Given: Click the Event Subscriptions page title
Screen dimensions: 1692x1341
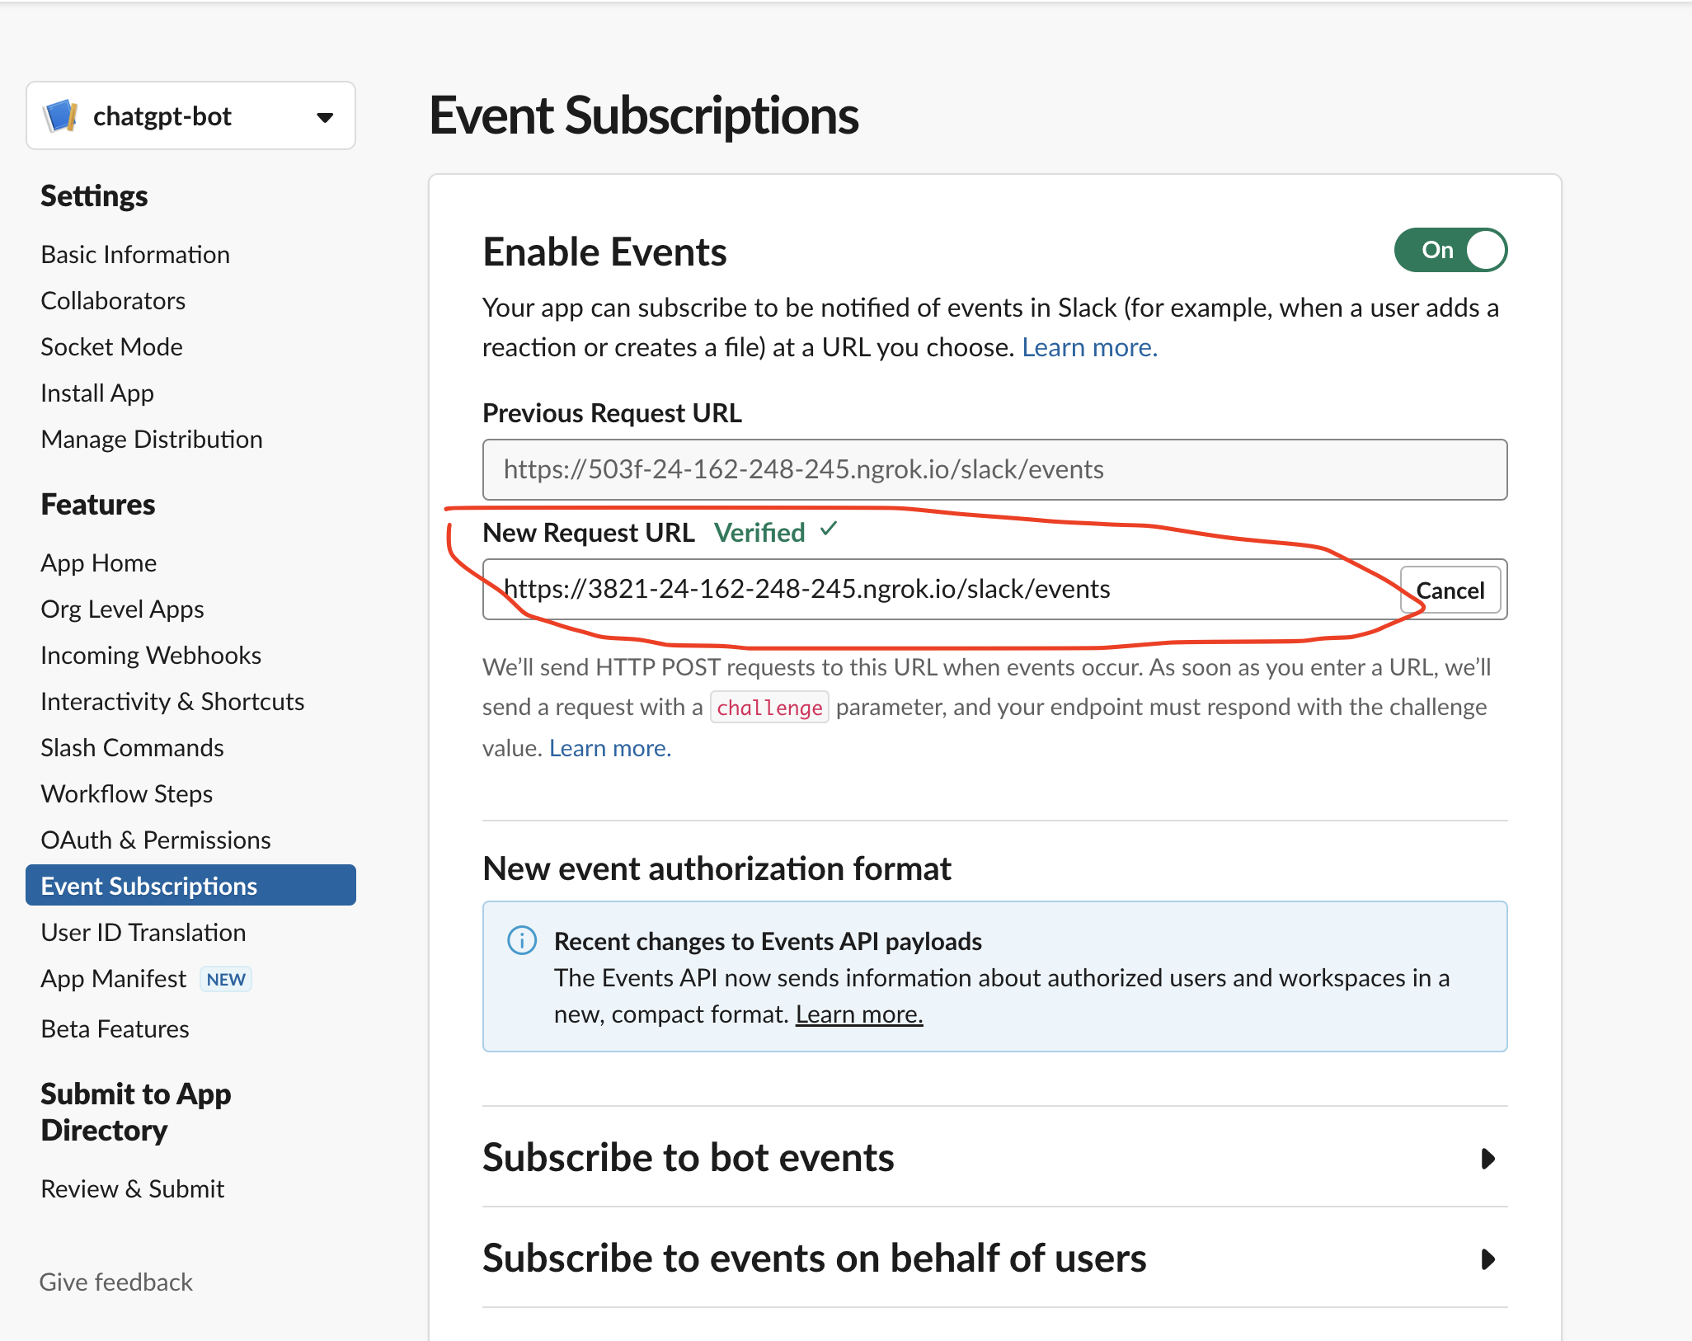Looking at the screenshot, I should pyautogui.click(x=644, y=115).
